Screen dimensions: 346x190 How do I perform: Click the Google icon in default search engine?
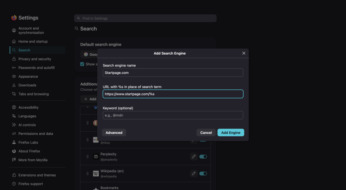86,54
